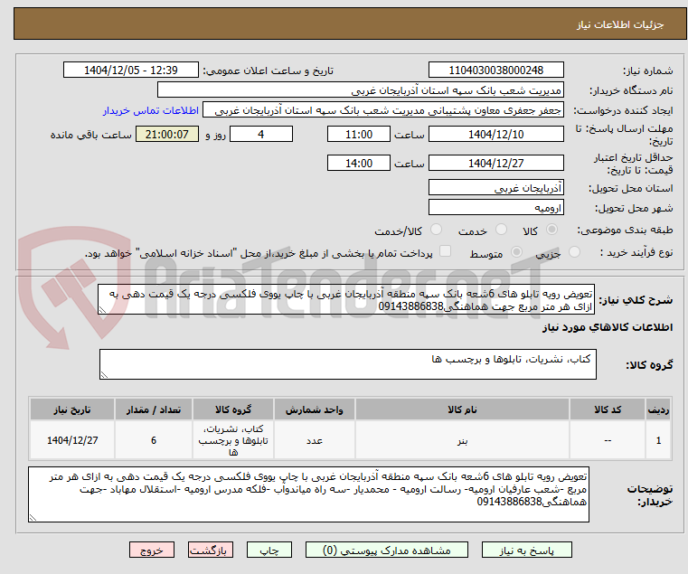Screen dimensions: 688x574
Task: Click the پاسخ به نیاز button
Action: 526,550
